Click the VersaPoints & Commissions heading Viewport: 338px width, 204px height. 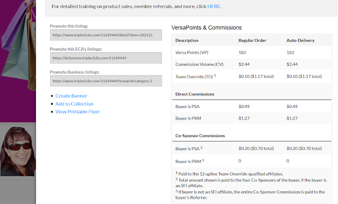(206, 27)
